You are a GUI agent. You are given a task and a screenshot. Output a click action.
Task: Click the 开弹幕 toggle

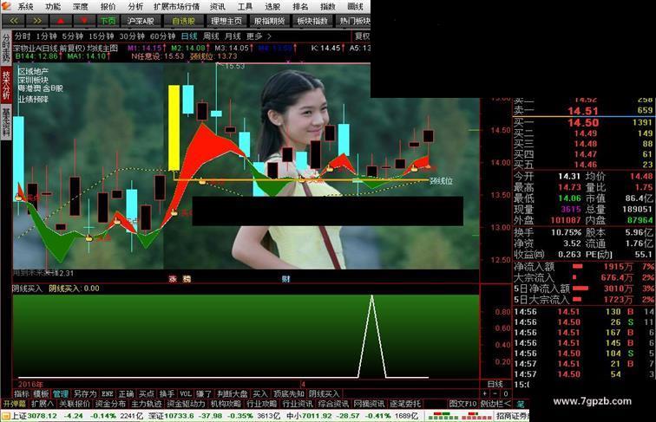pos(15,404)
